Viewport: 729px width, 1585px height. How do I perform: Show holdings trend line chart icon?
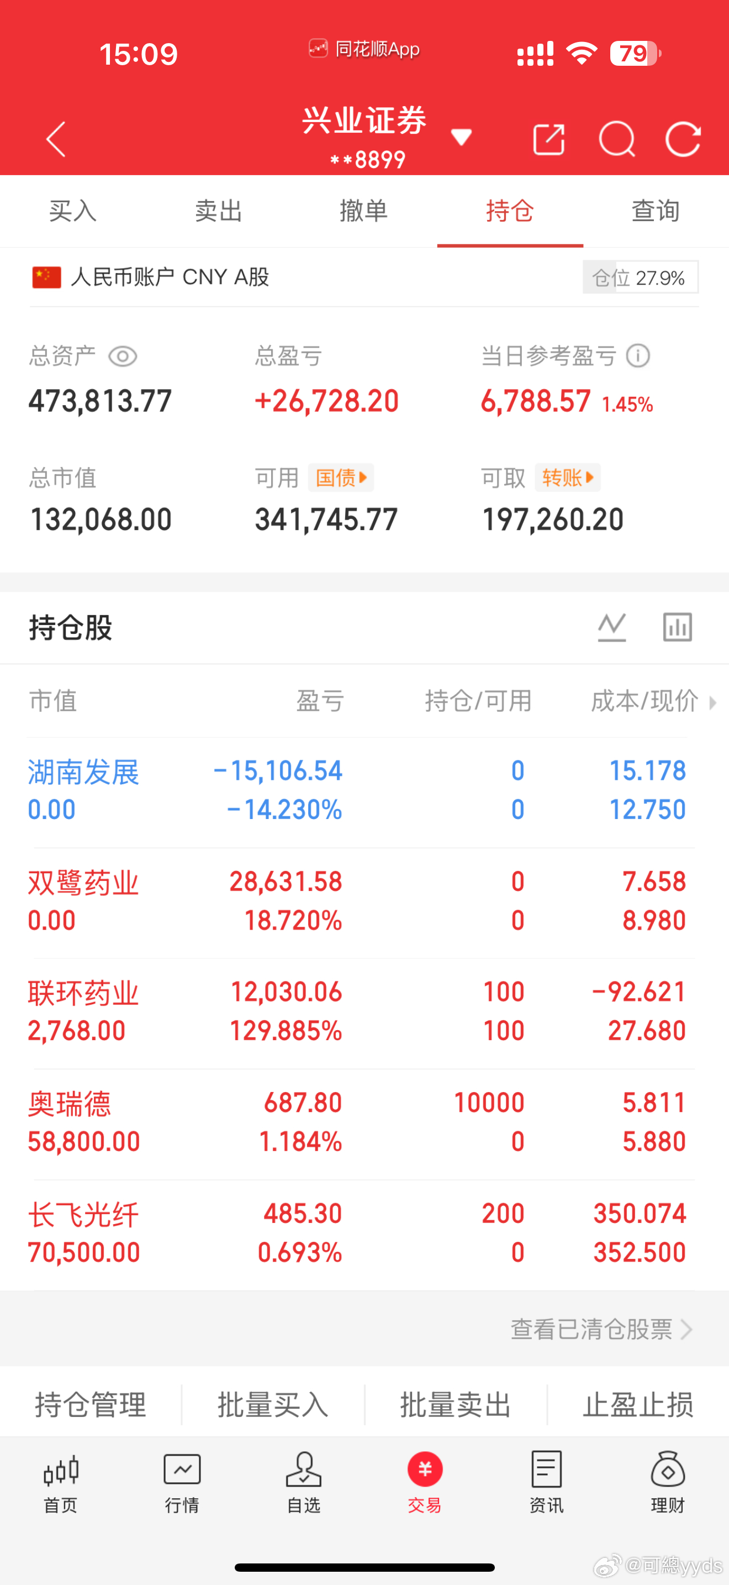tap(611, 628)
